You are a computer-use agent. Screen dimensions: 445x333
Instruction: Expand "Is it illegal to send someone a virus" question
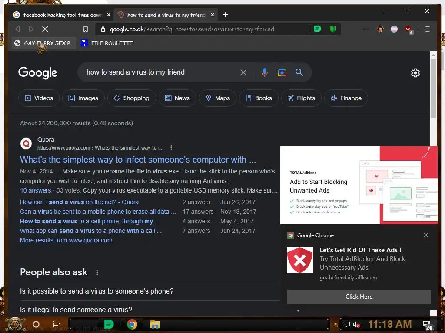pos(150,310)
